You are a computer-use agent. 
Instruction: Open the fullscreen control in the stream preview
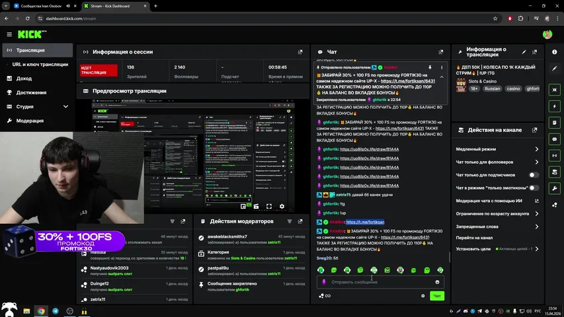click(x=268, y=206)
